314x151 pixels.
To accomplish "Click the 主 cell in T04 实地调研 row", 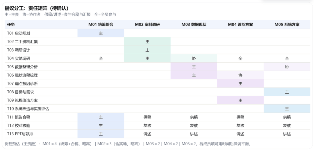I will click(147, 58).
